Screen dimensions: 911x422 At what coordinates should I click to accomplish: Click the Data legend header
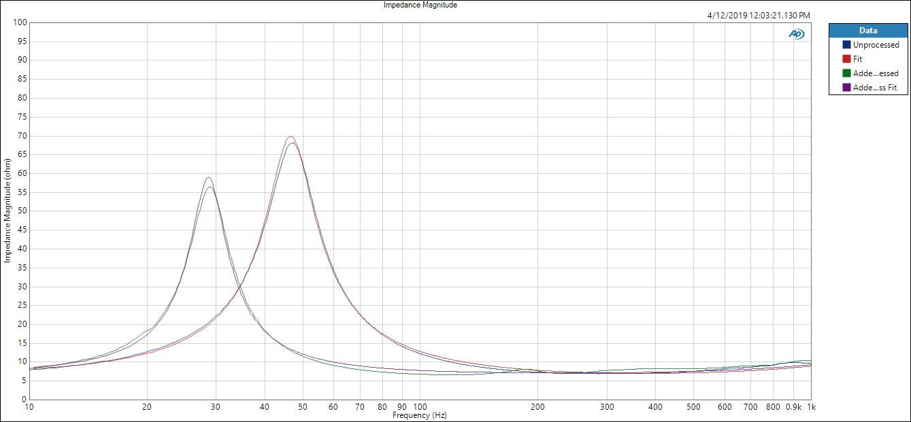coord(868,31)
